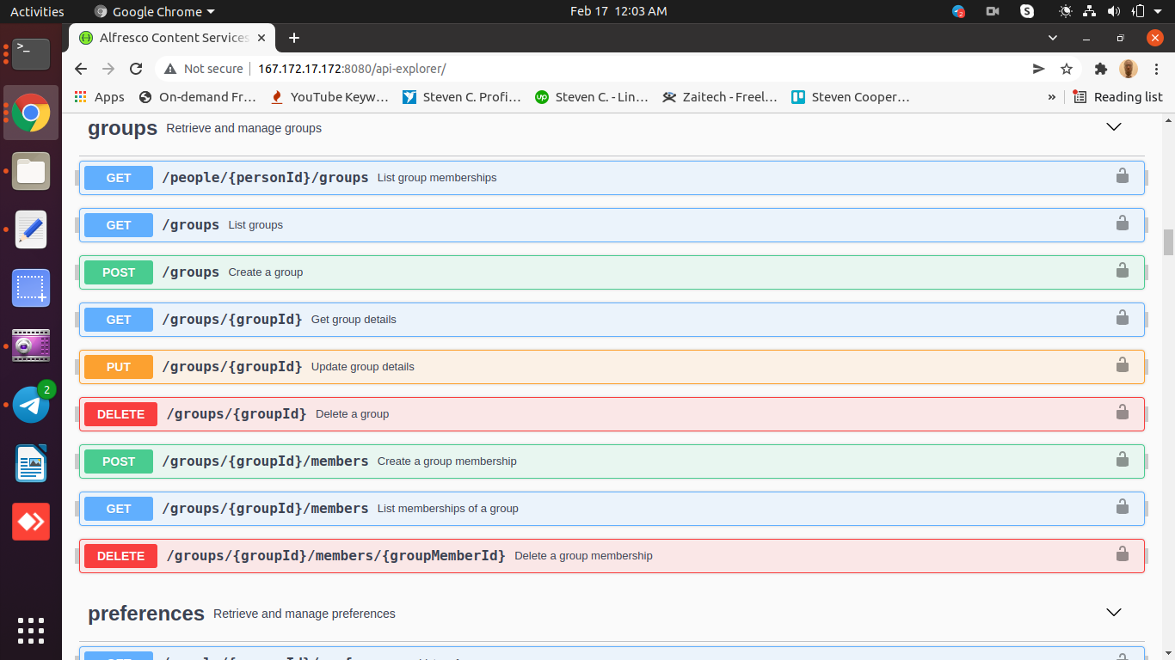Click red DELETE button for /groups/{groupId}
Screen dimensions: 1175x660
(120, 414)
